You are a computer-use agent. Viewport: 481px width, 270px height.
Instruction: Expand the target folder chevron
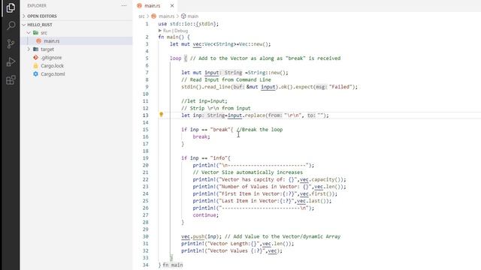coord(29,49)
